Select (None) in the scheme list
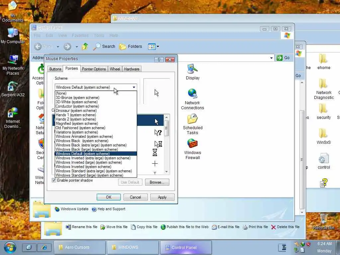340x255 pixels. [x=96, y=93]
